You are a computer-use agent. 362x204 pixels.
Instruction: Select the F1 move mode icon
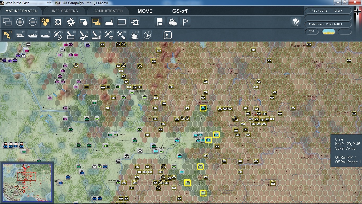click(x=7, y=35)
